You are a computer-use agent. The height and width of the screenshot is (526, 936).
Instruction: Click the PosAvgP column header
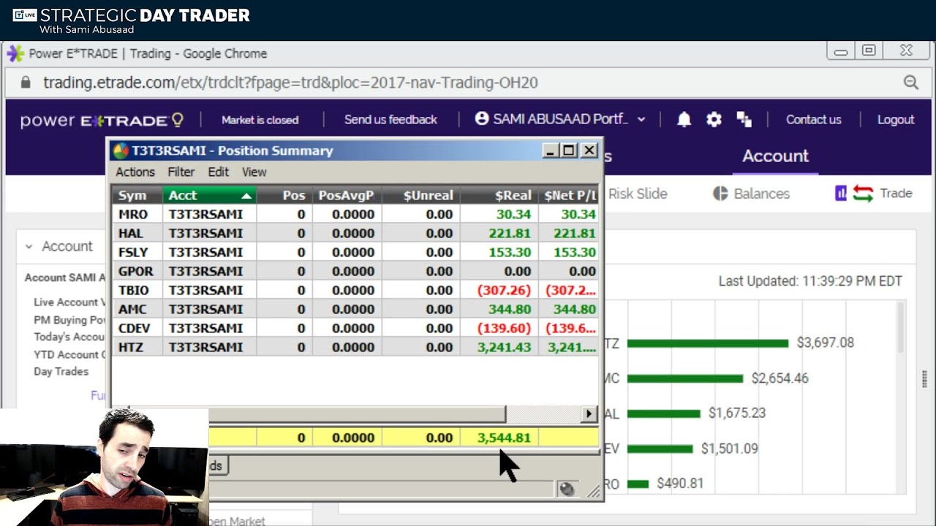click(x=346, y=195)
